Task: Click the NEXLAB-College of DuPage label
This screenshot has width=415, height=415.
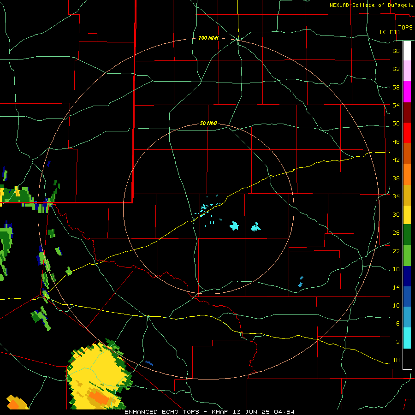Action: pyautogui.click(x=368, y=5)
